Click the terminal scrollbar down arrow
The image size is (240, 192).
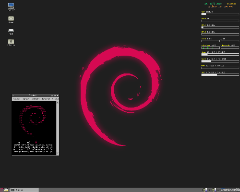(58, 154)
